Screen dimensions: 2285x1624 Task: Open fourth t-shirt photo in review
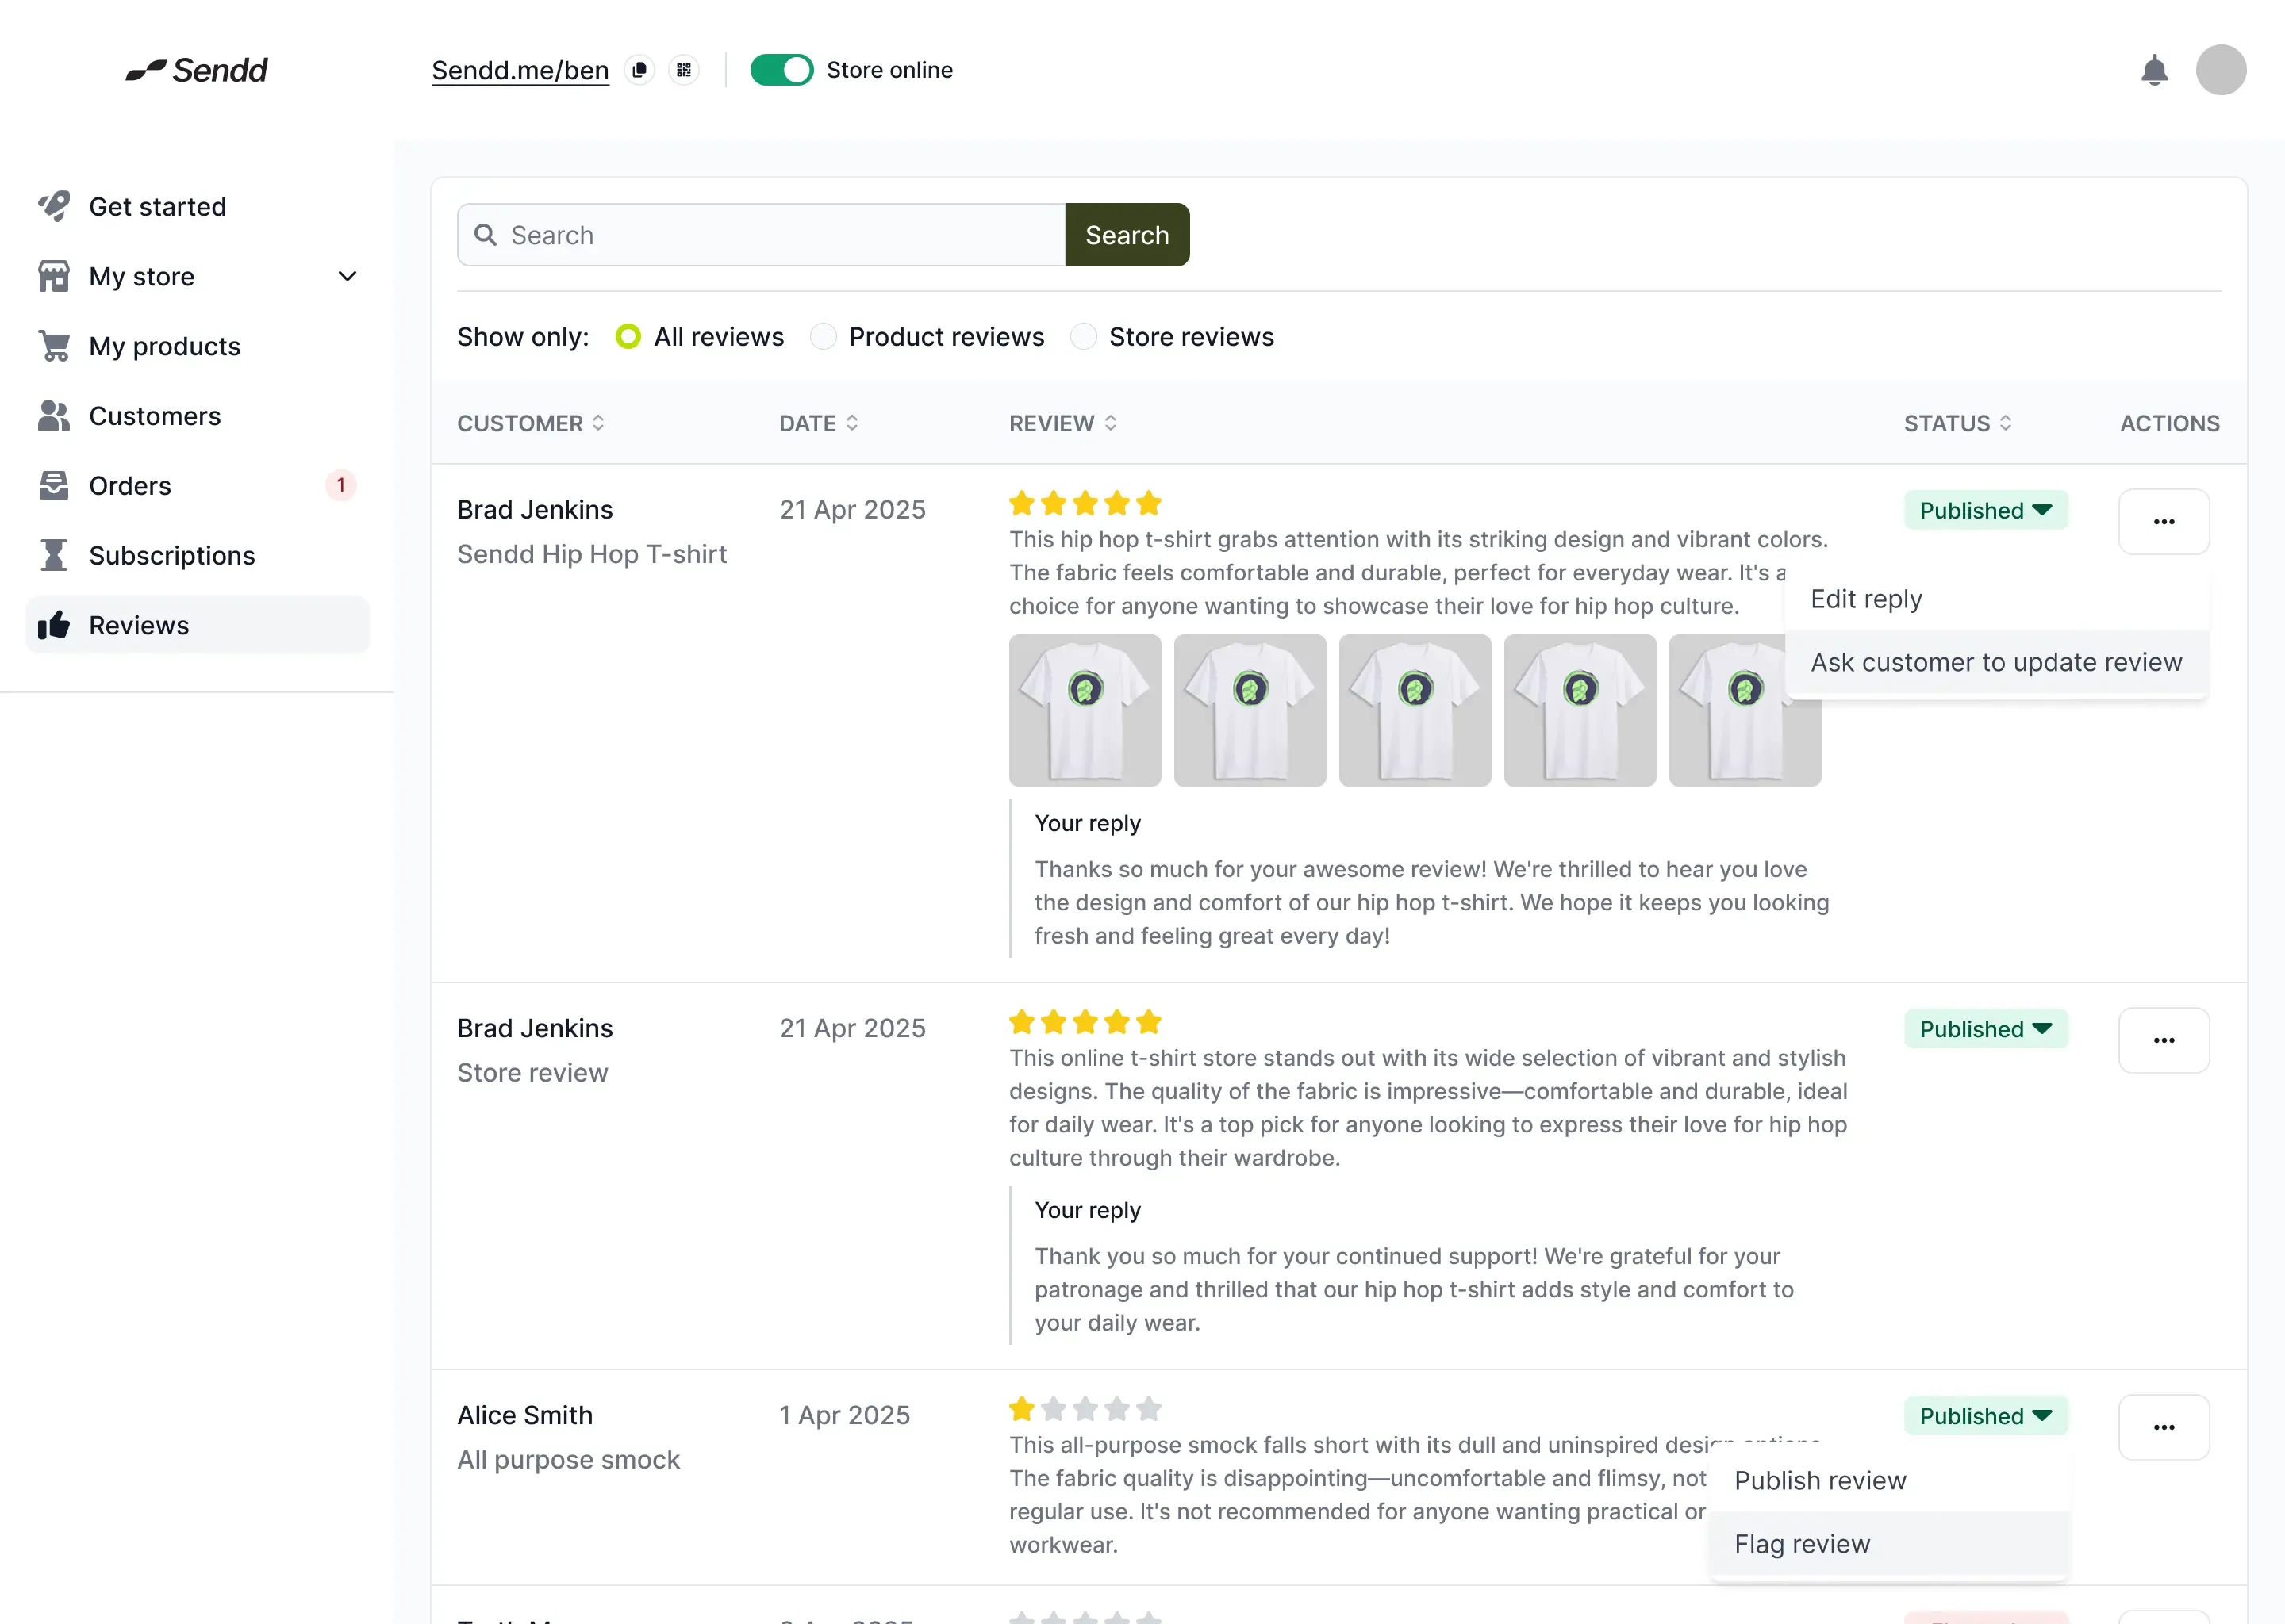point(1580,710)
